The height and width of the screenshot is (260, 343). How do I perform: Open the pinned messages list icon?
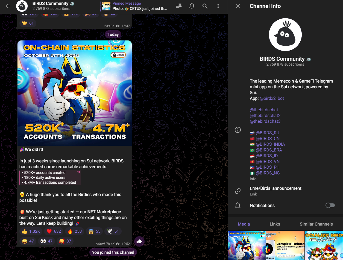click(x=179, y=6)
